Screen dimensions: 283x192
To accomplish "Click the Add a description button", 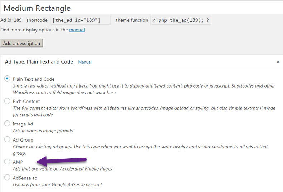I will tap(21, 43).
